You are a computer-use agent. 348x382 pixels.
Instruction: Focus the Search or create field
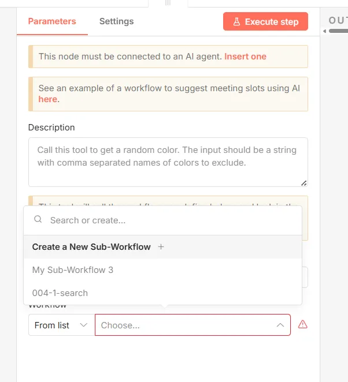click(168, 220)
